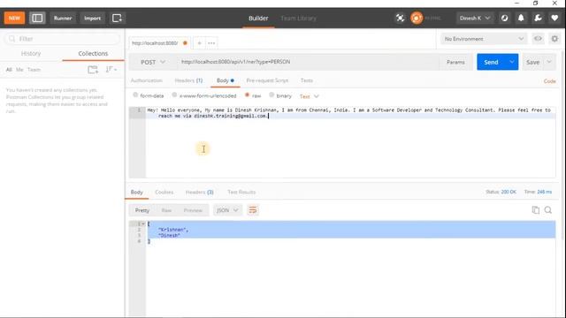The height and width of the screenshot is (318, 566).
Task: Click the environment quick look eye icon
Action: 538,39
